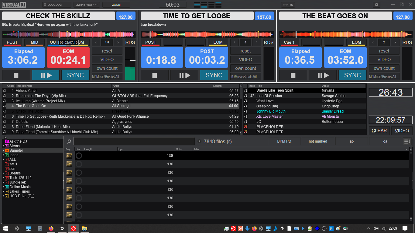Click the CLEAR button under the clock
415x233 pixels.
379,131
